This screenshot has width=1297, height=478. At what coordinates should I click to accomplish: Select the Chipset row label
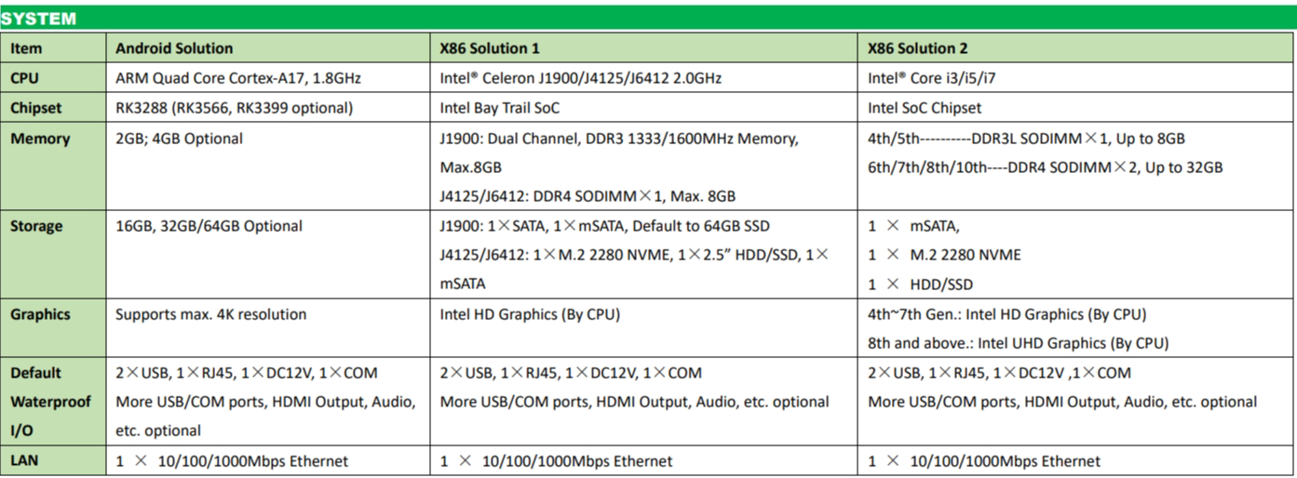(35, 108)
